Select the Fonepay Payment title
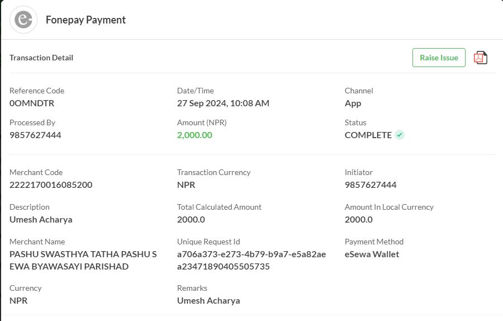 point(86,20)
